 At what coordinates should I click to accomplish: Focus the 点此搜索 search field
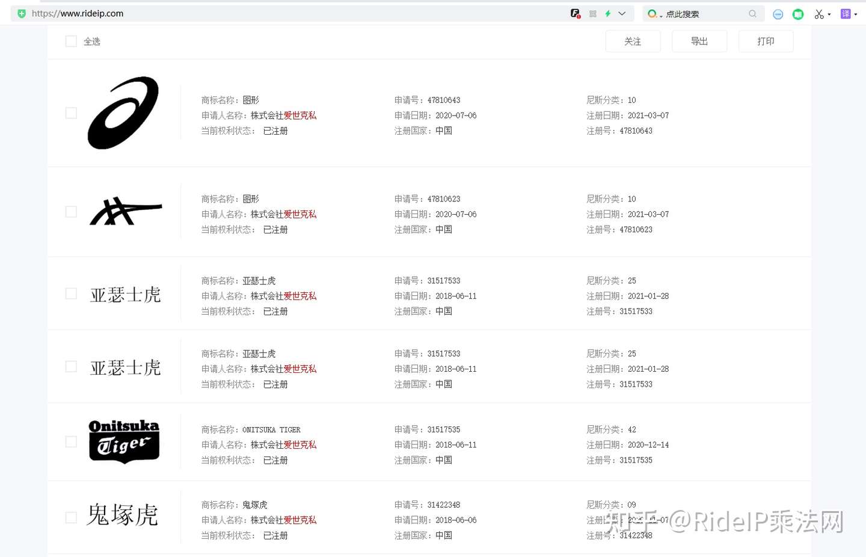(705, 14)
